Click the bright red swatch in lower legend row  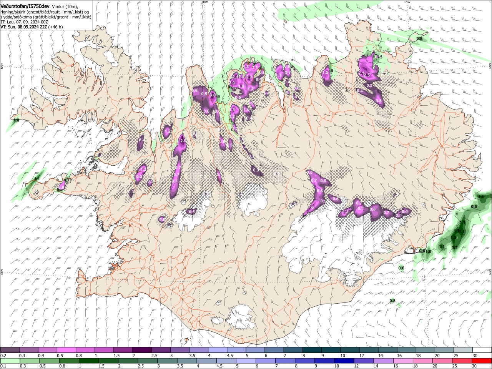click(x=482, y=361)
